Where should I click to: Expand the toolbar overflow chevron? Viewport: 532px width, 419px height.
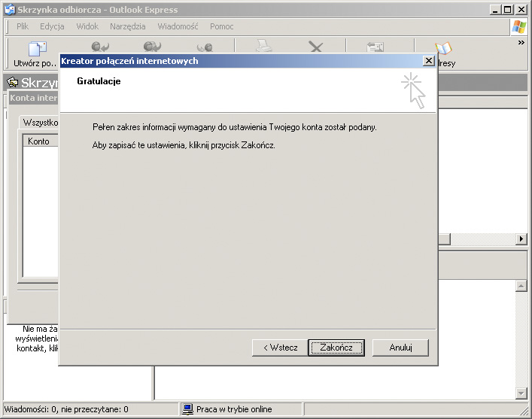tap(521, 42)
